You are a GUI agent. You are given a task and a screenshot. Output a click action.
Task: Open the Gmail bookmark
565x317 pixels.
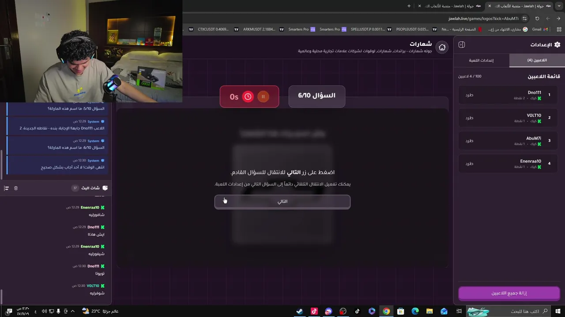pos(540,29)
